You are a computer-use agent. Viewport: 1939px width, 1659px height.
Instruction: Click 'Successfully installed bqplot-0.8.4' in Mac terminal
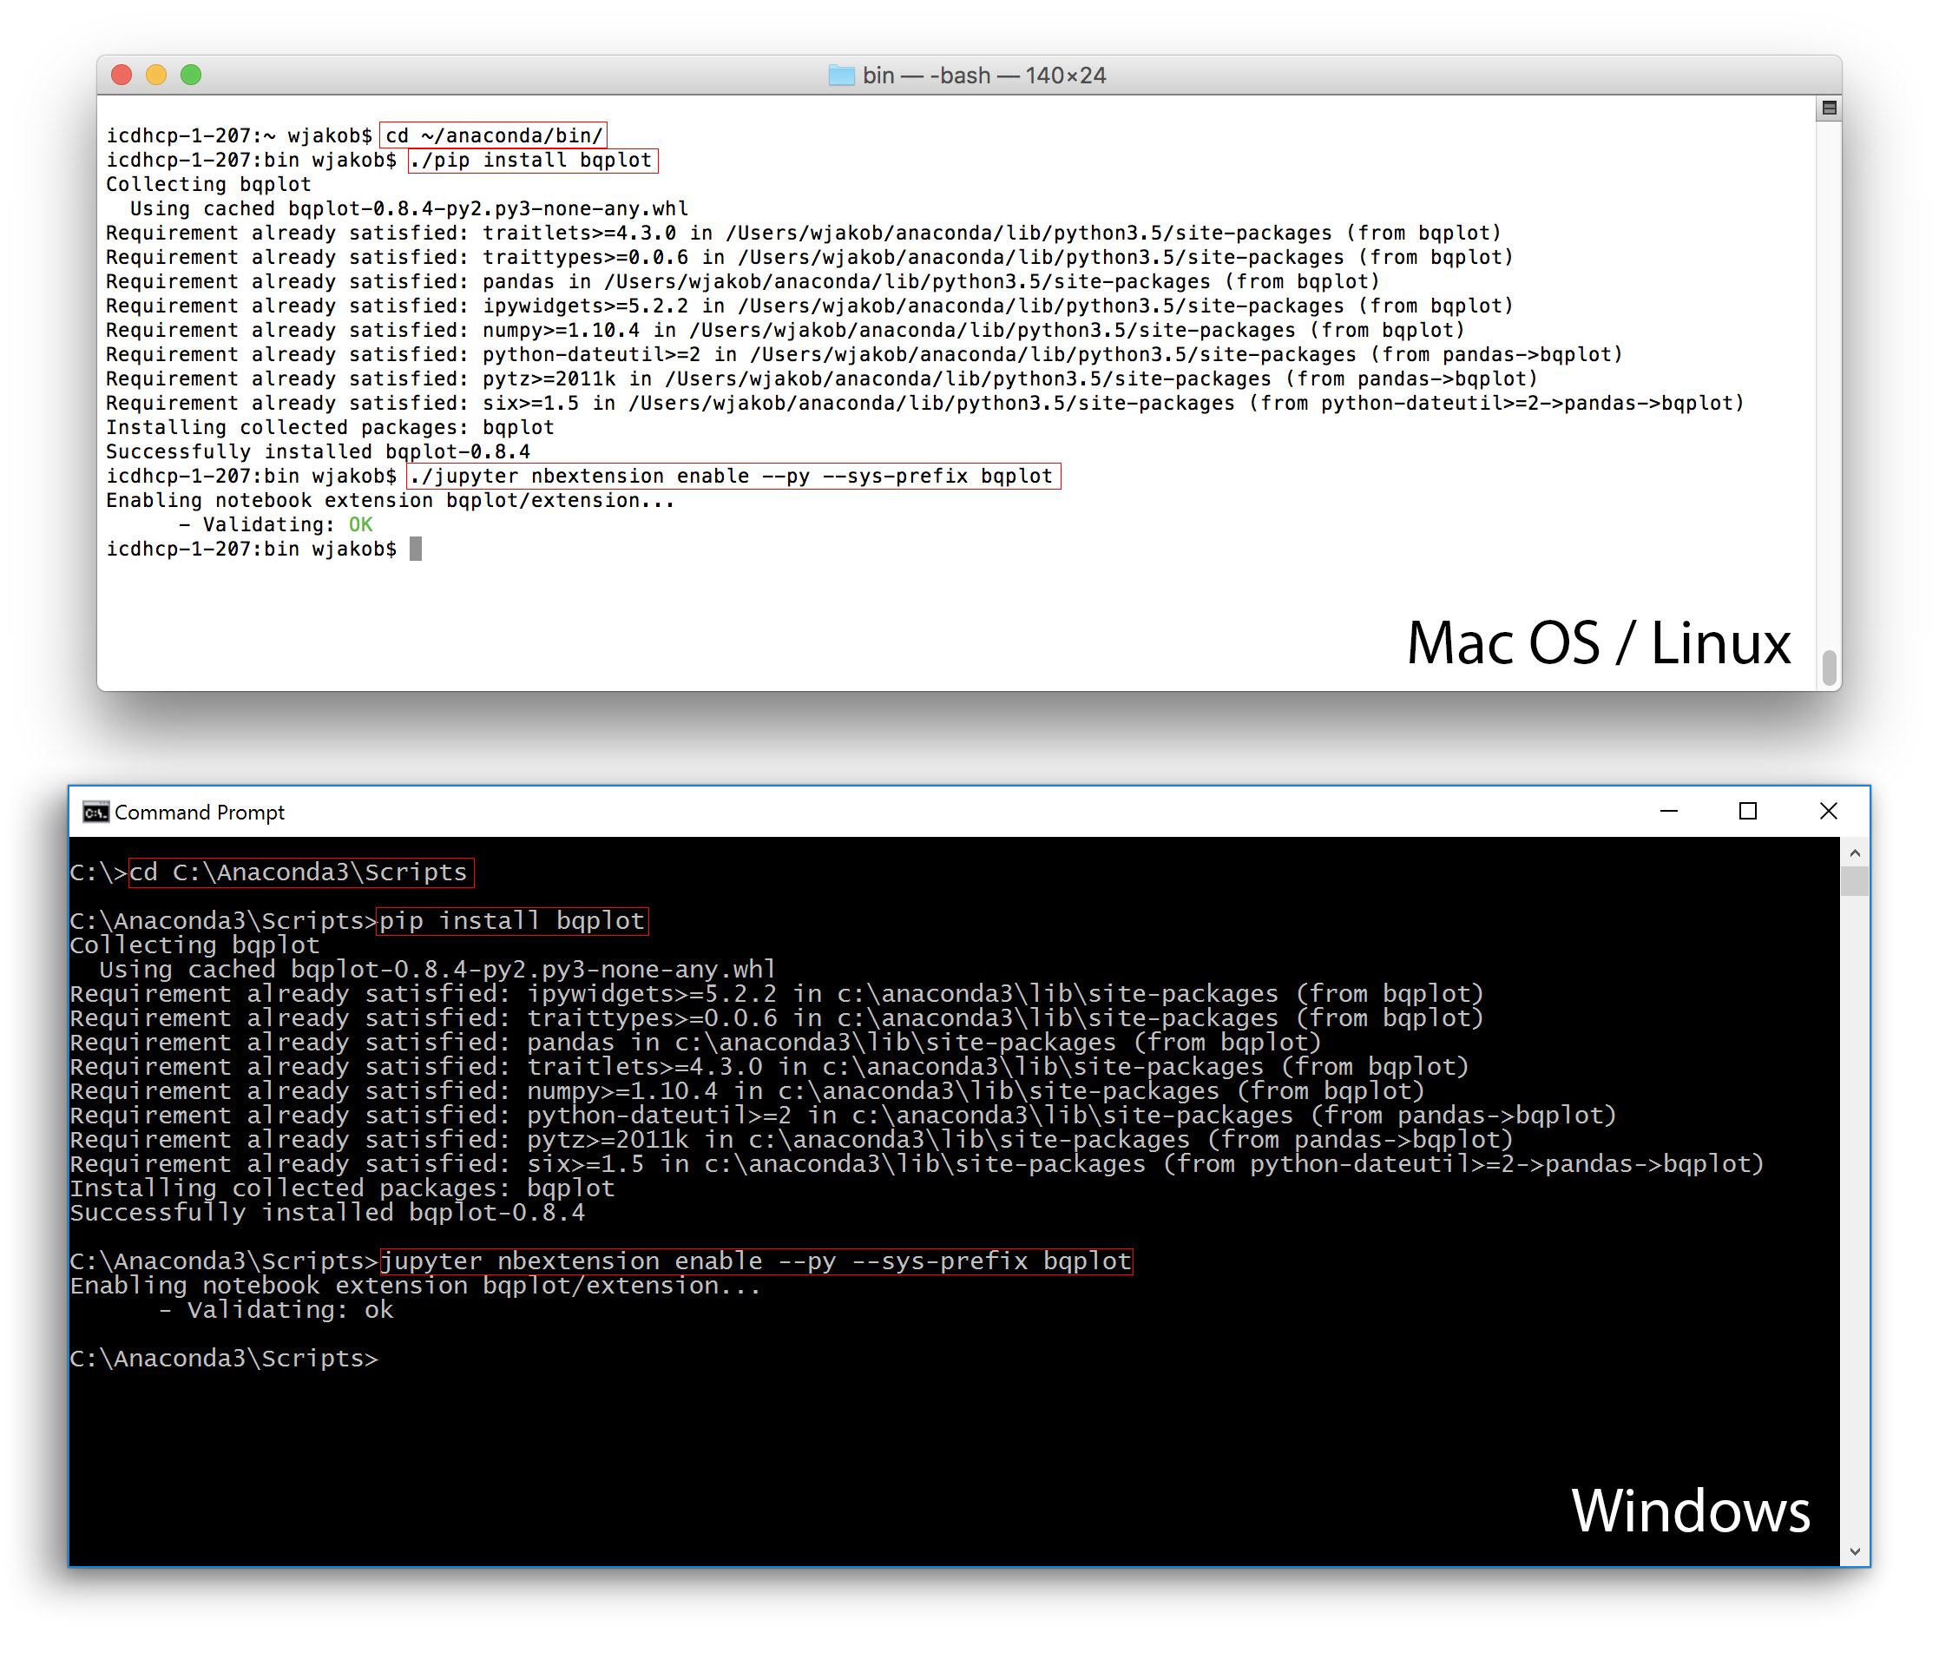click(x=319, y=452)
